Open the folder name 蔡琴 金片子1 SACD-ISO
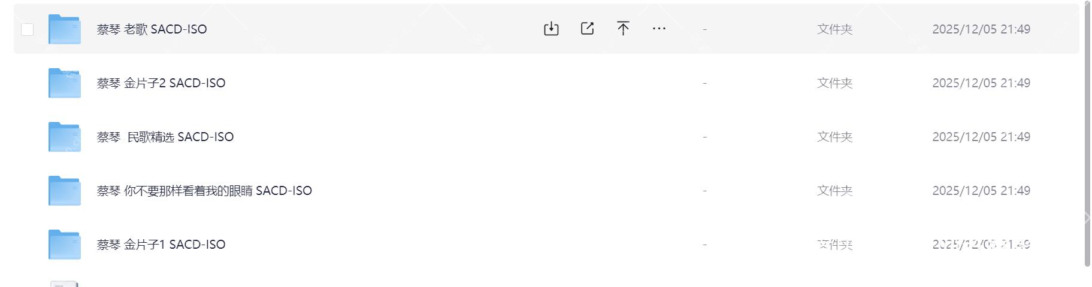The width and height of the screenshot is (1092, 287). click(x=161, y=245)
